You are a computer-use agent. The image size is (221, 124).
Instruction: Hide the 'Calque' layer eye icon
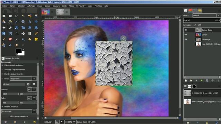pos(186,34)
